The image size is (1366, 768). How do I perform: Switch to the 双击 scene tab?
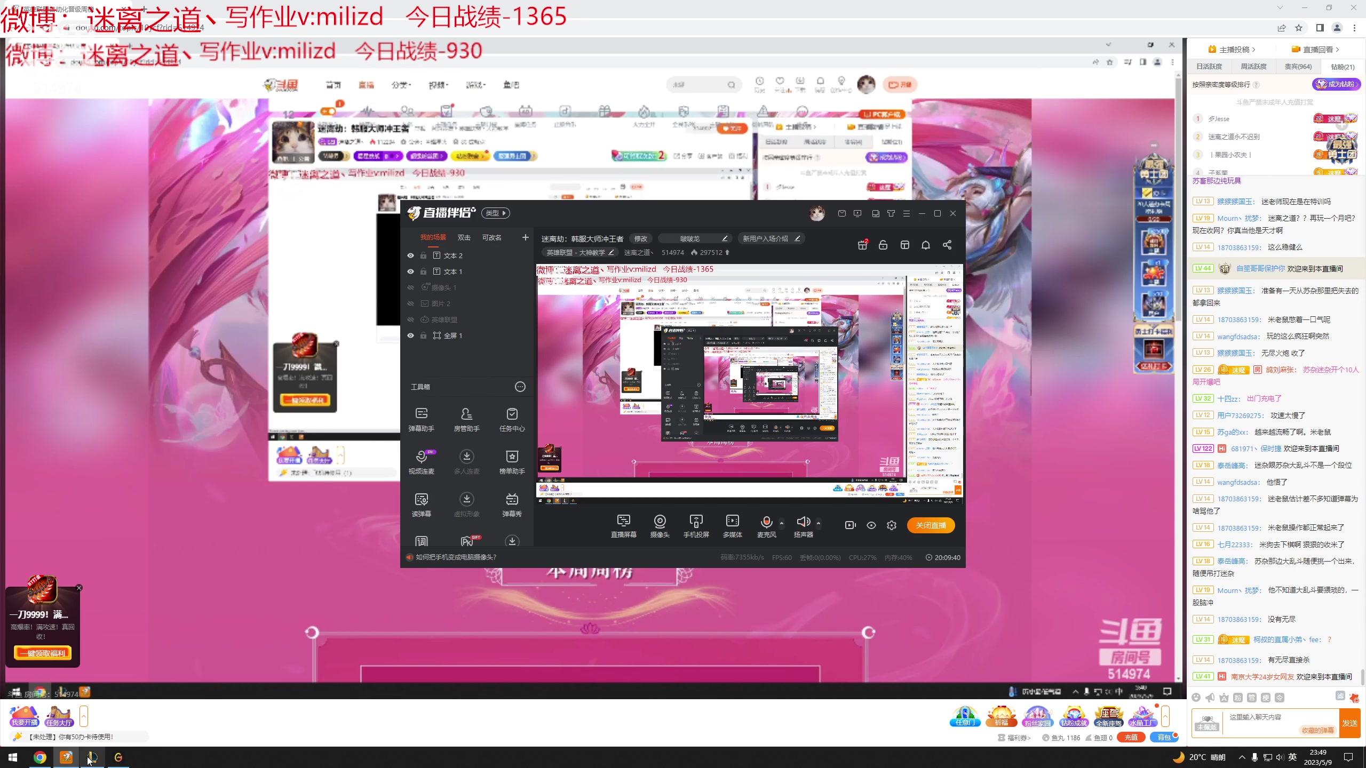click(464, 237)
